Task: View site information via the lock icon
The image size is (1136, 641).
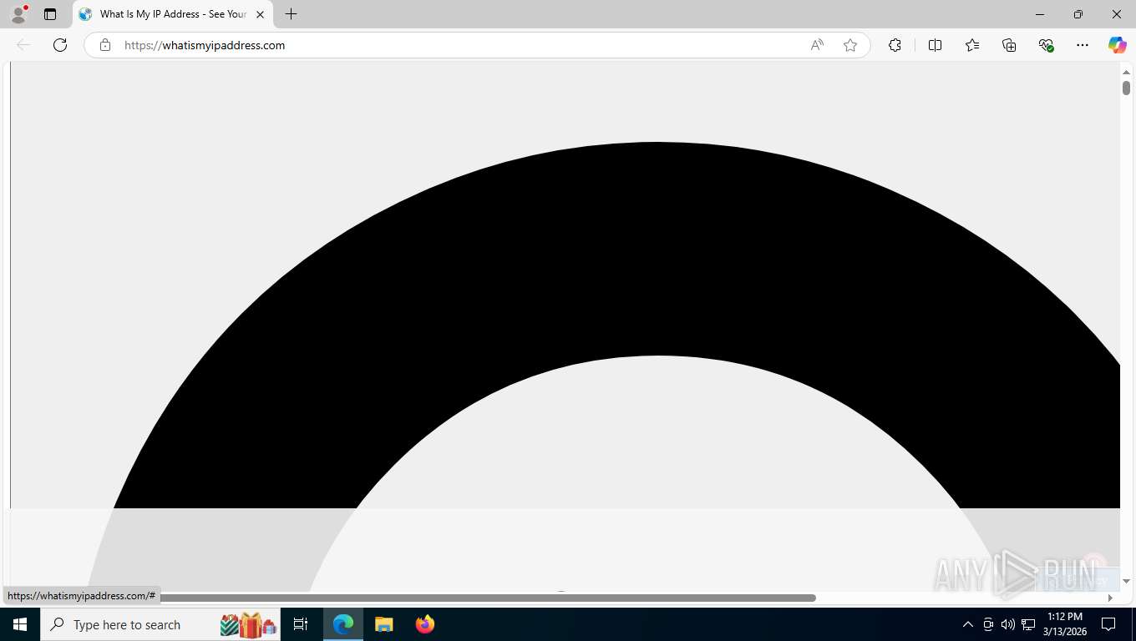Action: 105,45
